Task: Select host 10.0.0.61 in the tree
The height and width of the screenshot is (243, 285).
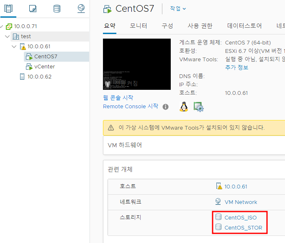Action: pyautogui.click(x=39, y=47)
